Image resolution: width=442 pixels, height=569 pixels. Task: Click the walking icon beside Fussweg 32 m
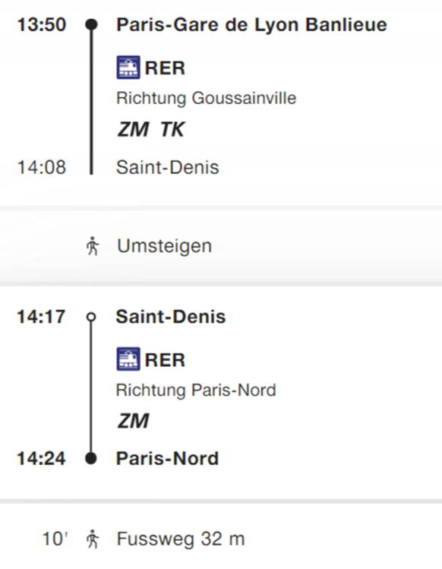93,539
